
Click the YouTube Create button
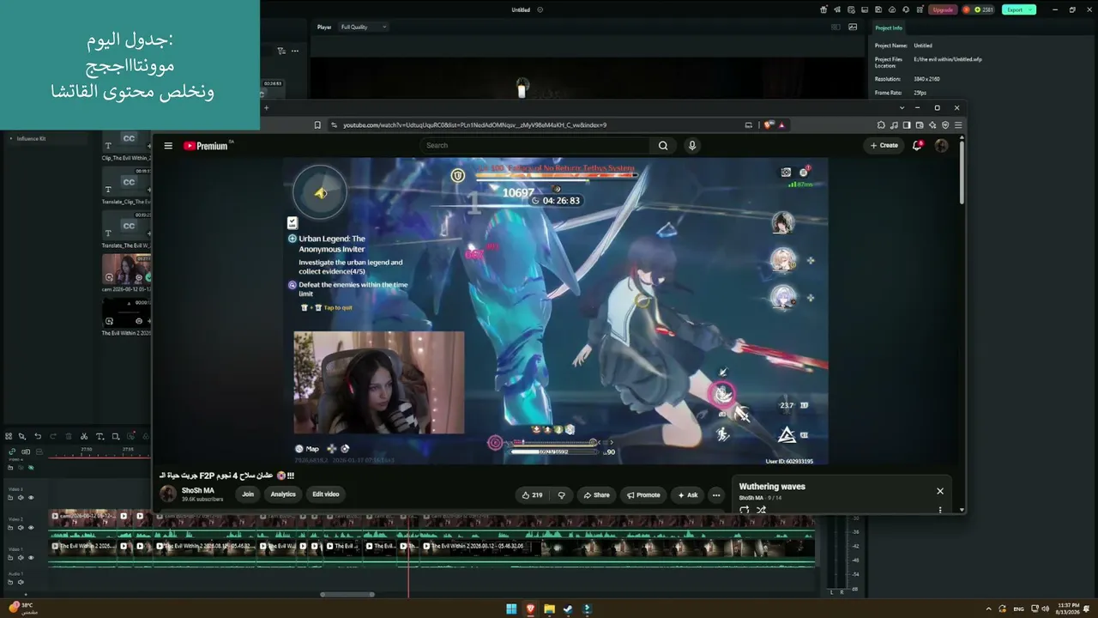884,146
